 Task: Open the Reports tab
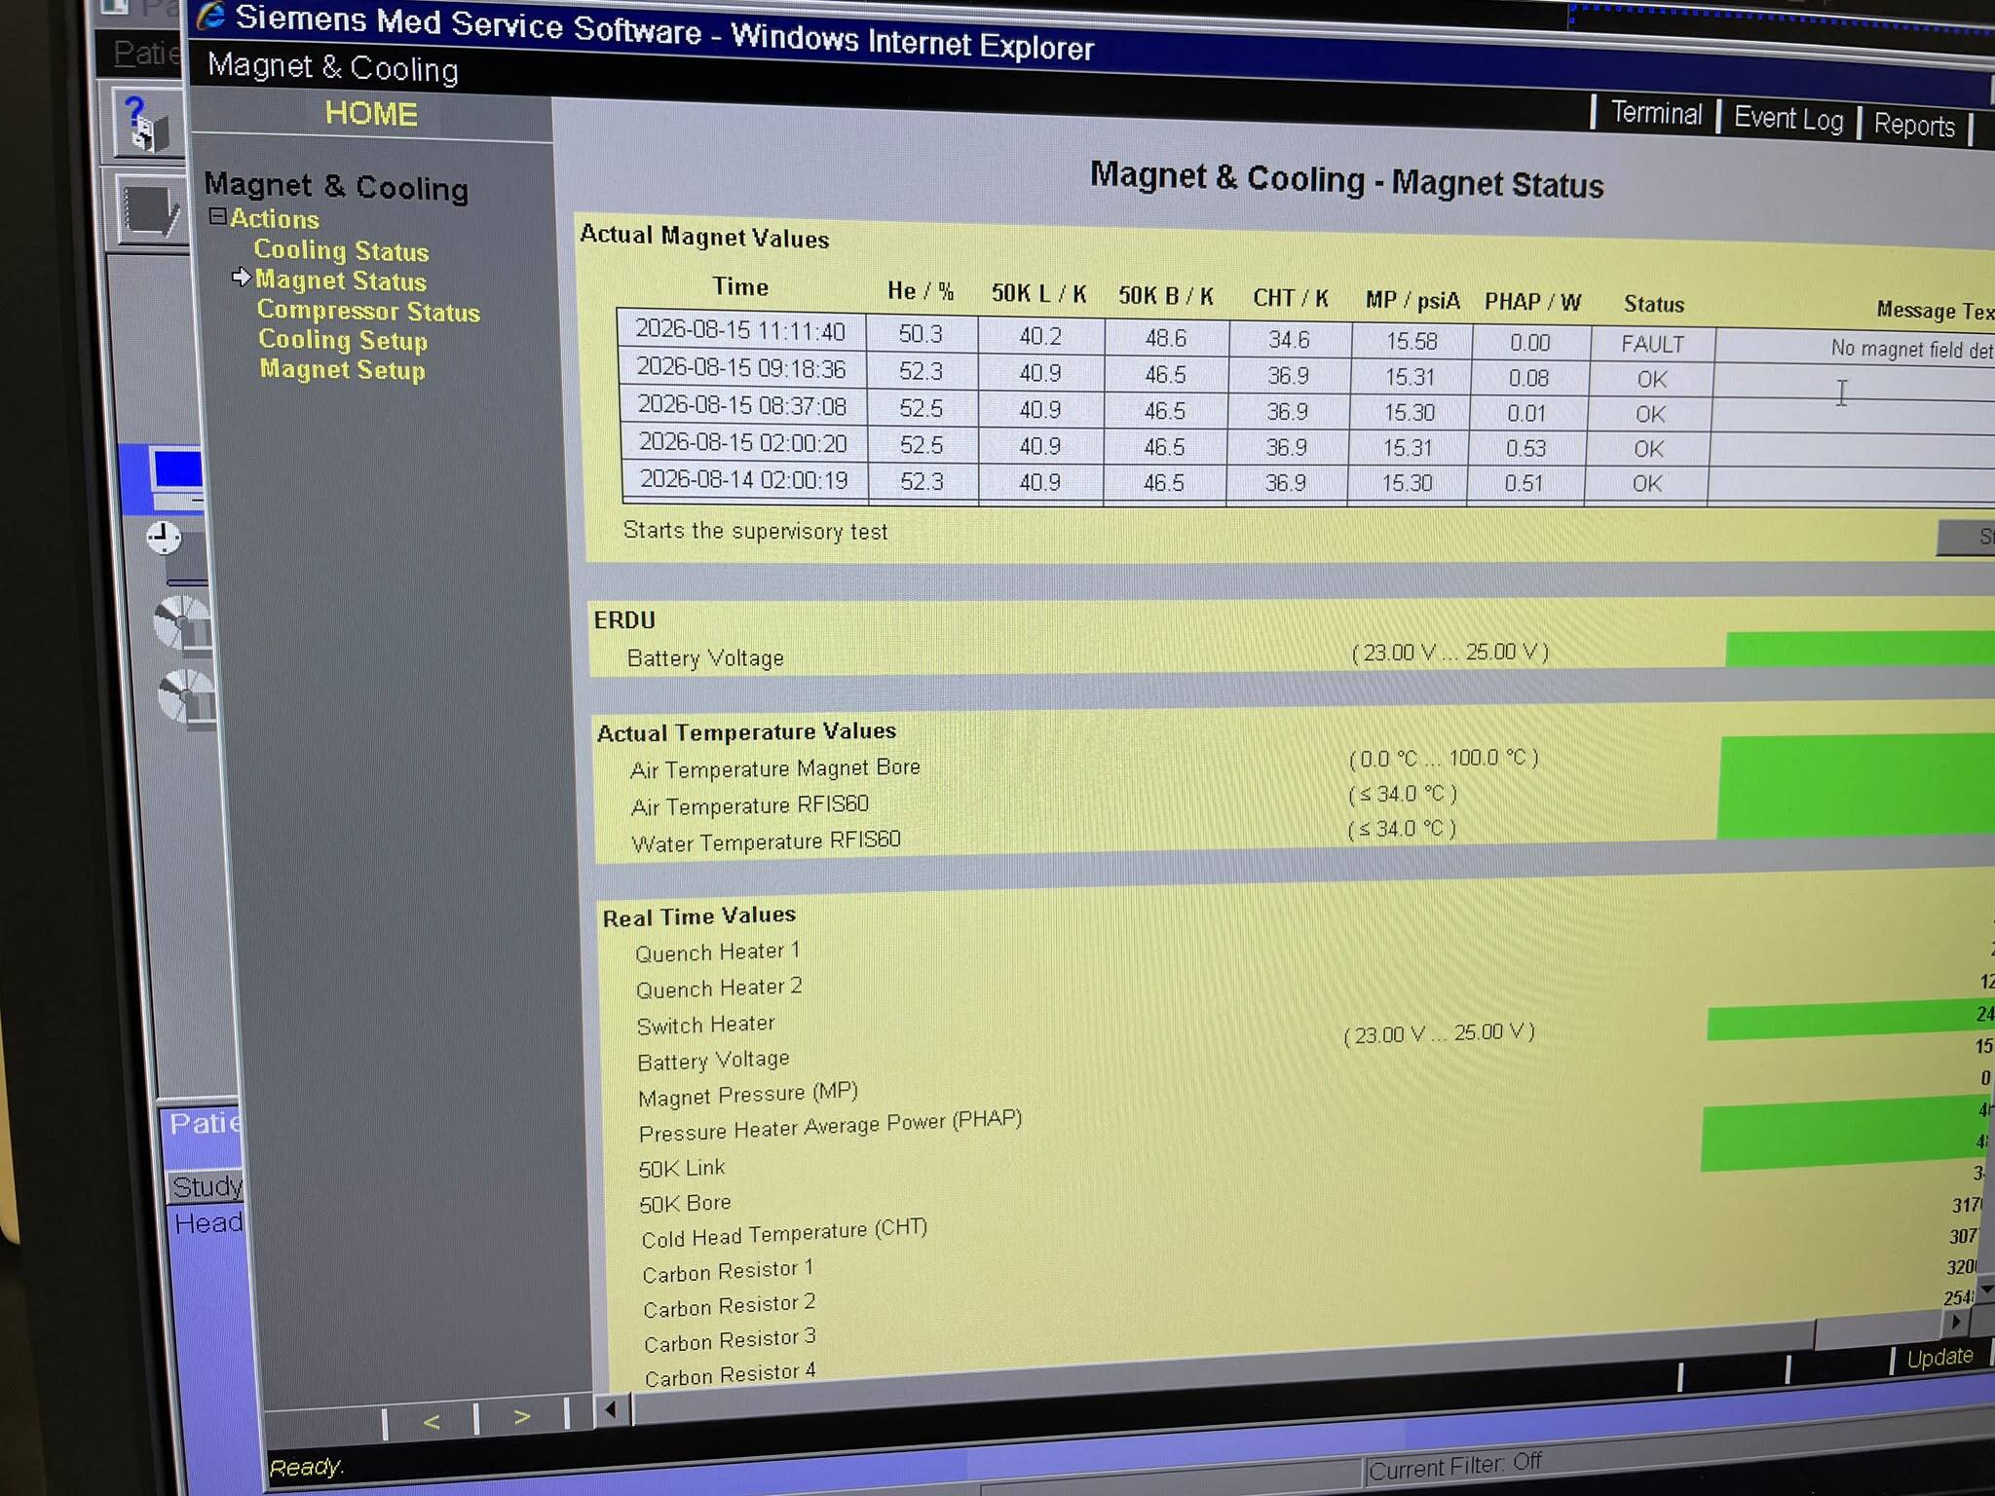1914,125
